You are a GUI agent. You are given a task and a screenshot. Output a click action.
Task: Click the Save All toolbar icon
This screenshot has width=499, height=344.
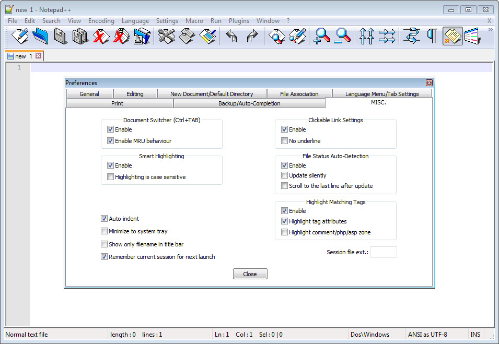(80, 36)
